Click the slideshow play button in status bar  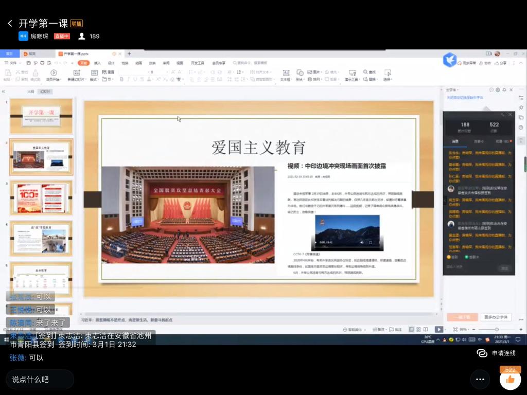coord(438,329)
